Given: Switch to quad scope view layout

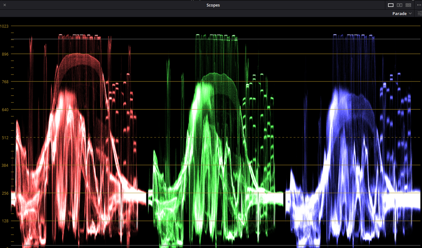Looking at the screenshot, I should 408,5.
